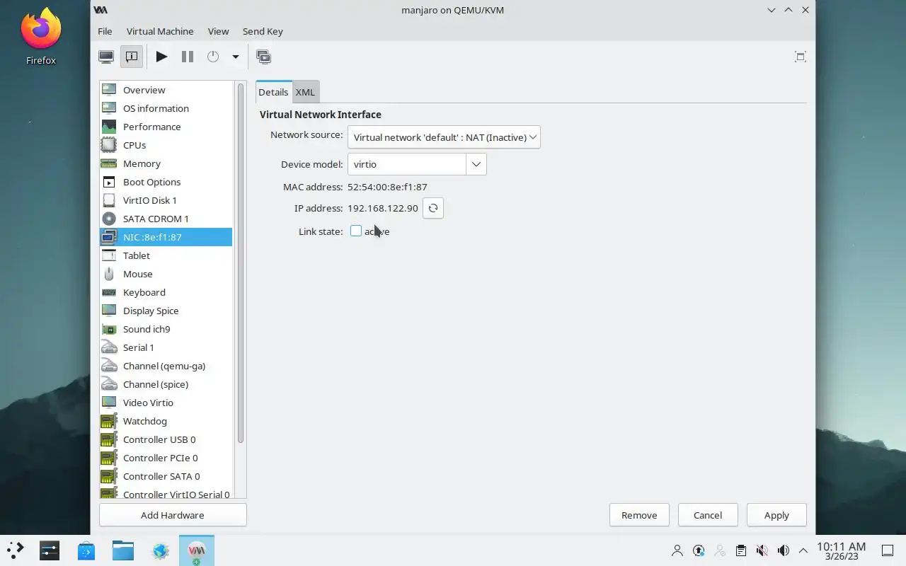Viewport: 906px width, 566px height.
Task: Select OS information in hardware list
Action: (166, 108)
